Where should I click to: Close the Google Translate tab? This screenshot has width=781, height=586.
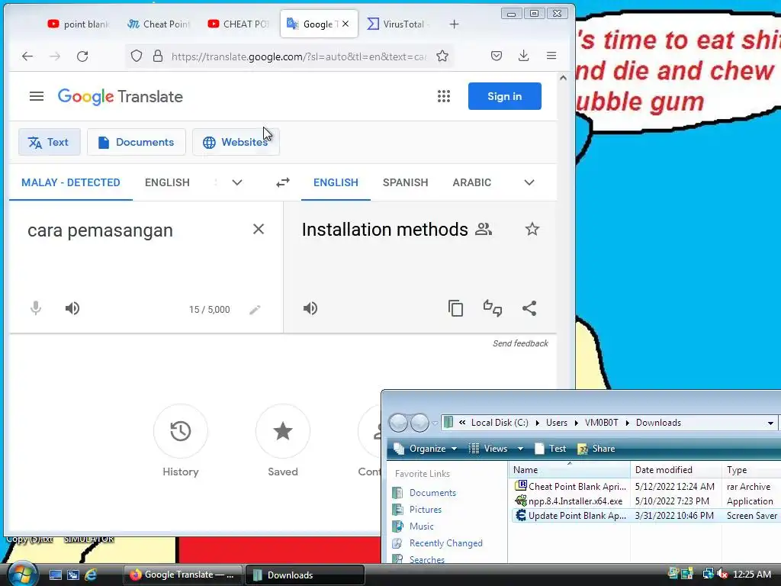(x=346, y=24)
